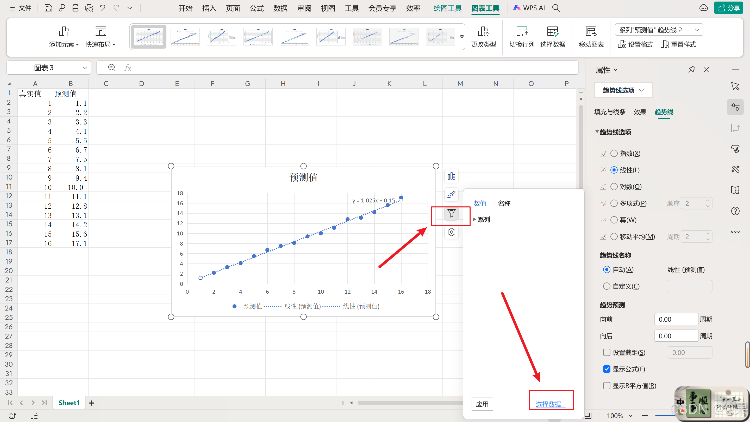Click the zoom magnifier icon in formula bar
Image resolution: width=750 pixels, height=422 pixels.
tap(112, 68)
